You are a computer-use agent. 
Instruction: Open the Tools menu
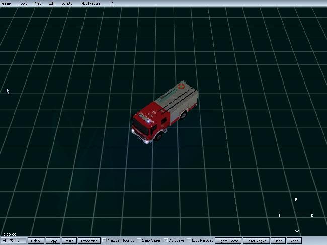(x=23, y=4)
